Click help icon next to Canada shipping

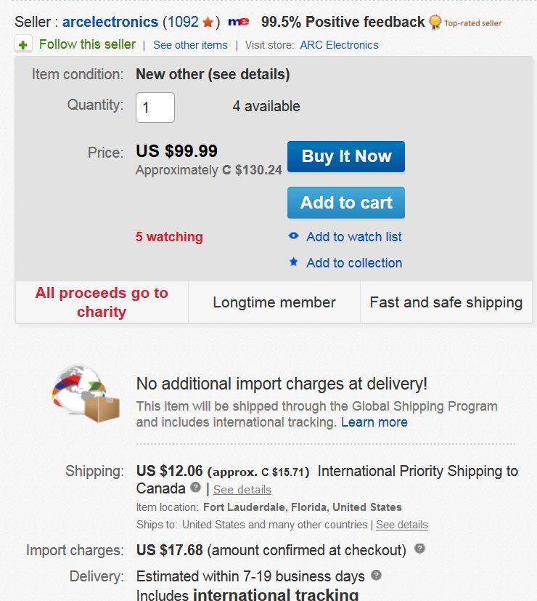click(x=196, y=488)
